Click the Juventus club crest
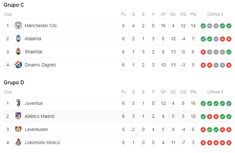Screen dimensions: 235x153 click(x=18, y=103)
